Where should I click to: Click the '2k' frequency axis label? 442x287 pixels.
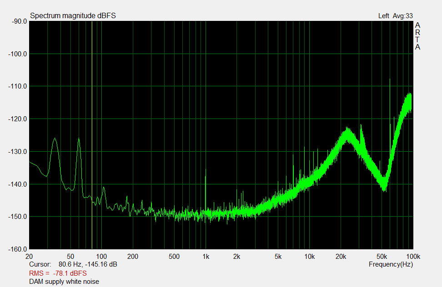(237, 257)
